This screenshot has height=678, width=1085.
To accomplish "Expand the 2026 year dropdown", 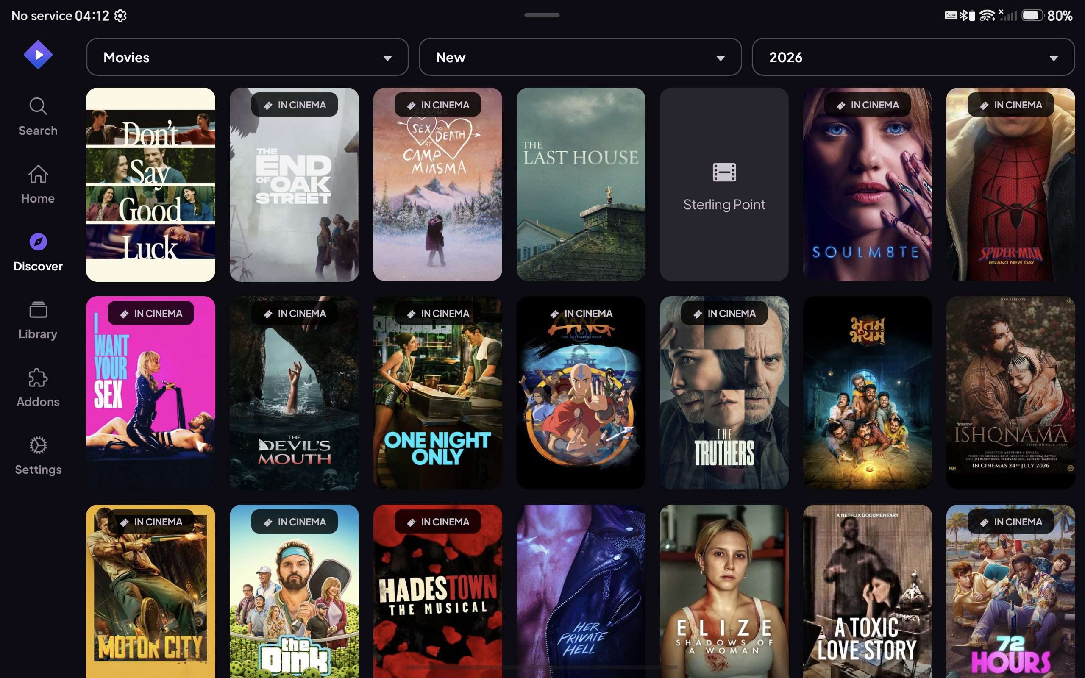I will coord(913,57).
